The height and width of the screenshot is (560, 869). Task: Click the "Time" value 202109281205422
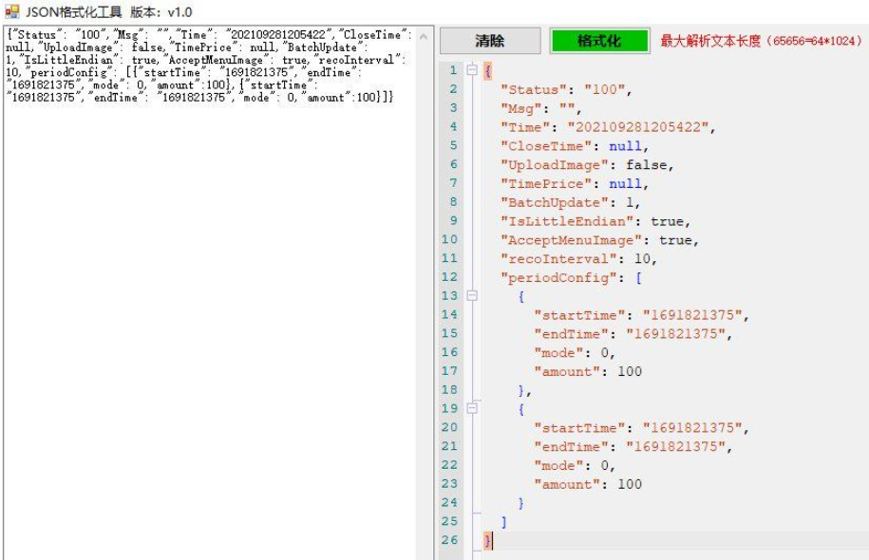pyautogui.click(x=641, y=127)
